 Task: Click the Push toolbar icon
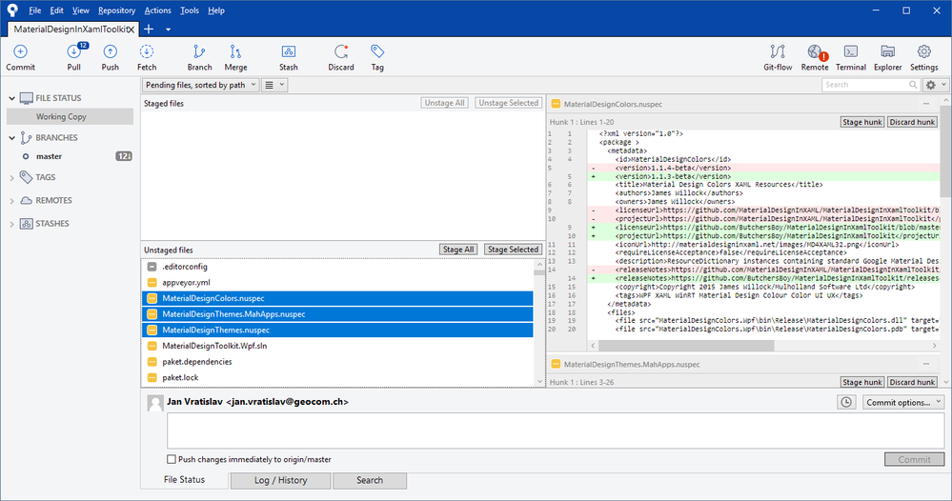[110, 57]
